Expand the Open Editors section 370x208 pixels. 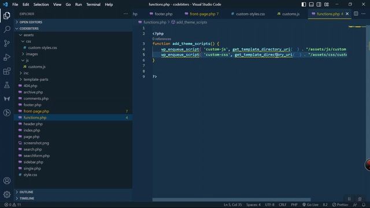tap(73, 22)
